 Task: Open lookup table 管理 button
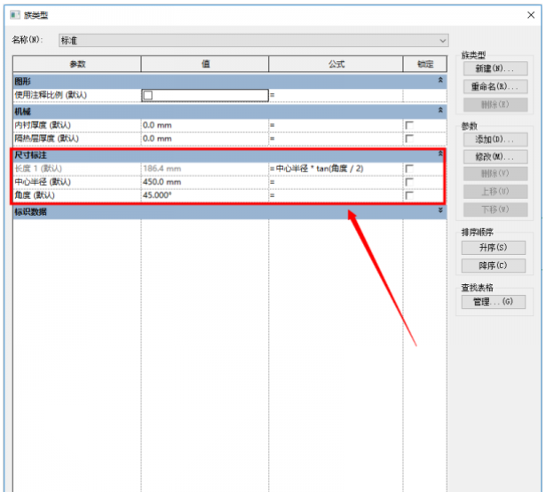tap(495, 303)
